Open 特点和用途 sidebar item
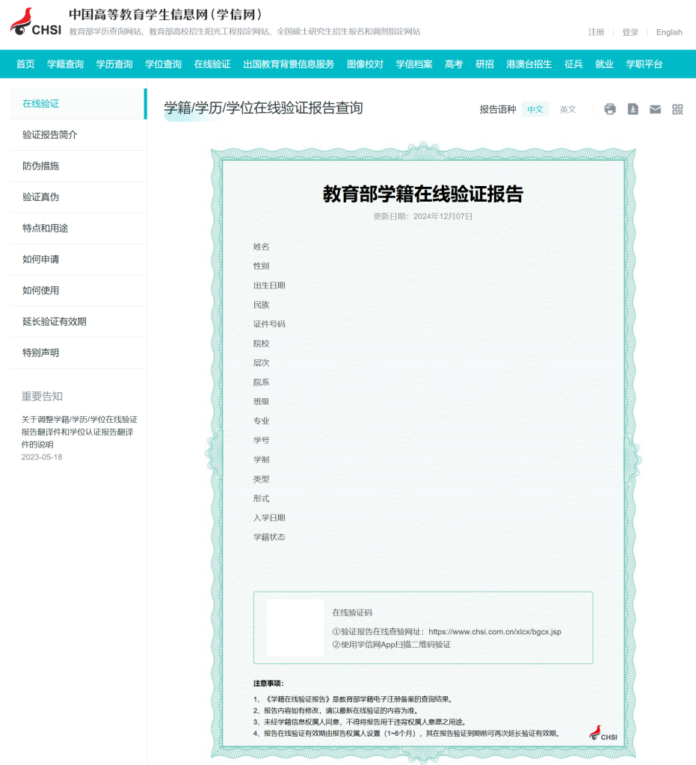696x765 pixels. coord(78,229)
